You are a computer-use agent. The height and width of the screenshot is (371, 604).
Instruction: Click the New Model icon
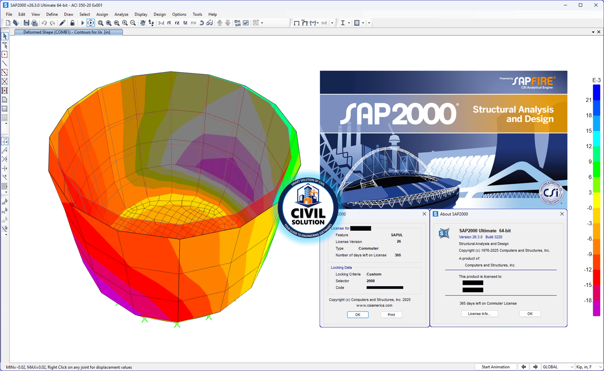click(8, 23)
